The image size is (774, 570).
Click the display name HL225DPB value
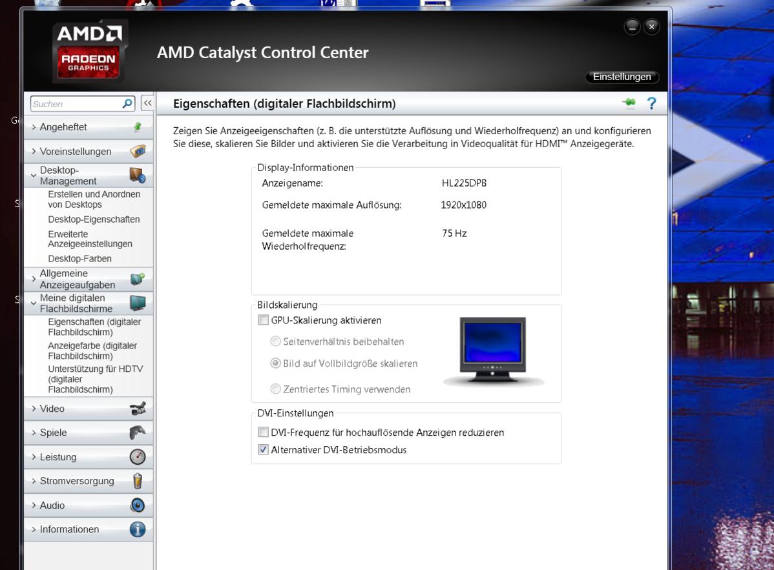[x=464, y=183]
